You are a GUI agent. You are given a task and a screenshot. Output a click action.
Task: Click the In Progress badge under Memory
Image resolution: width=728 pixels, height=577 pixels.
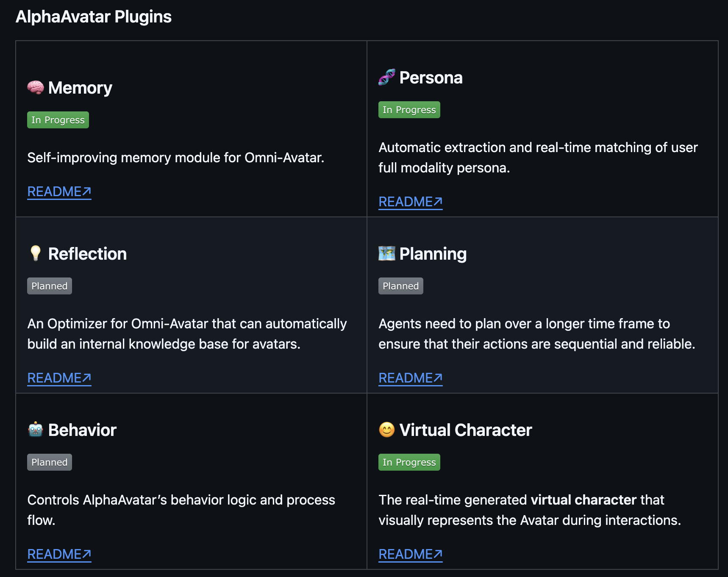58,120
